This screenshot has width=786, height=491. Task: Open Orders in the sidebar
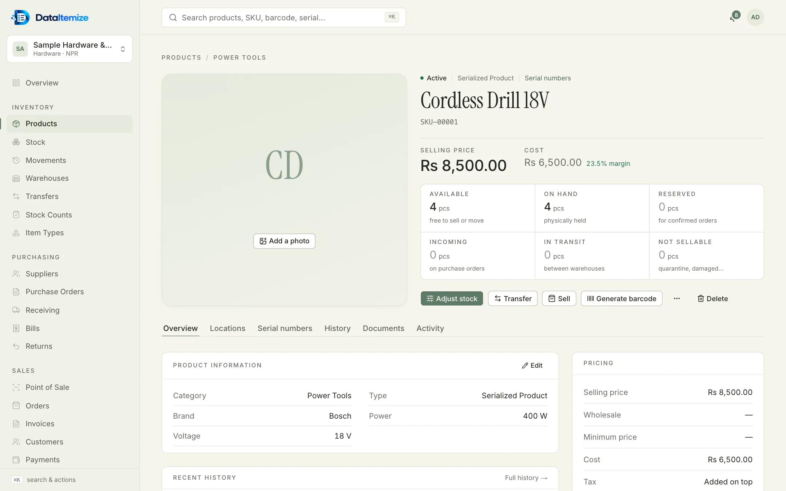(x=69, y=406)
